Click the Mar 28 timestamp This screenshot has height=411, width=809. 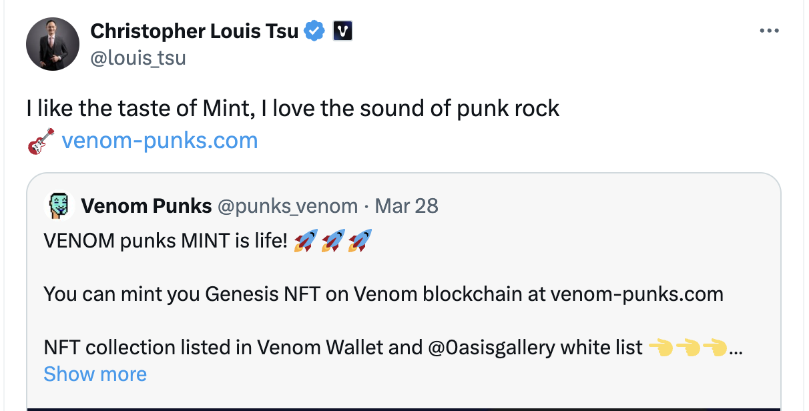[406, 206]
